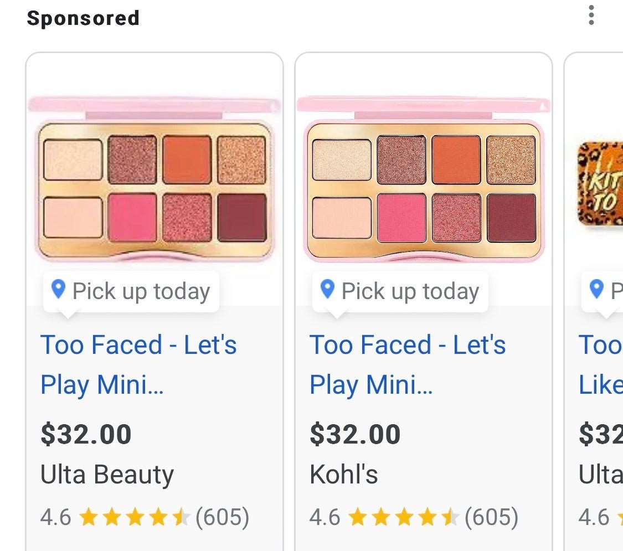Open Too Faced Let's Play Mini link, Kohl's

408,364
